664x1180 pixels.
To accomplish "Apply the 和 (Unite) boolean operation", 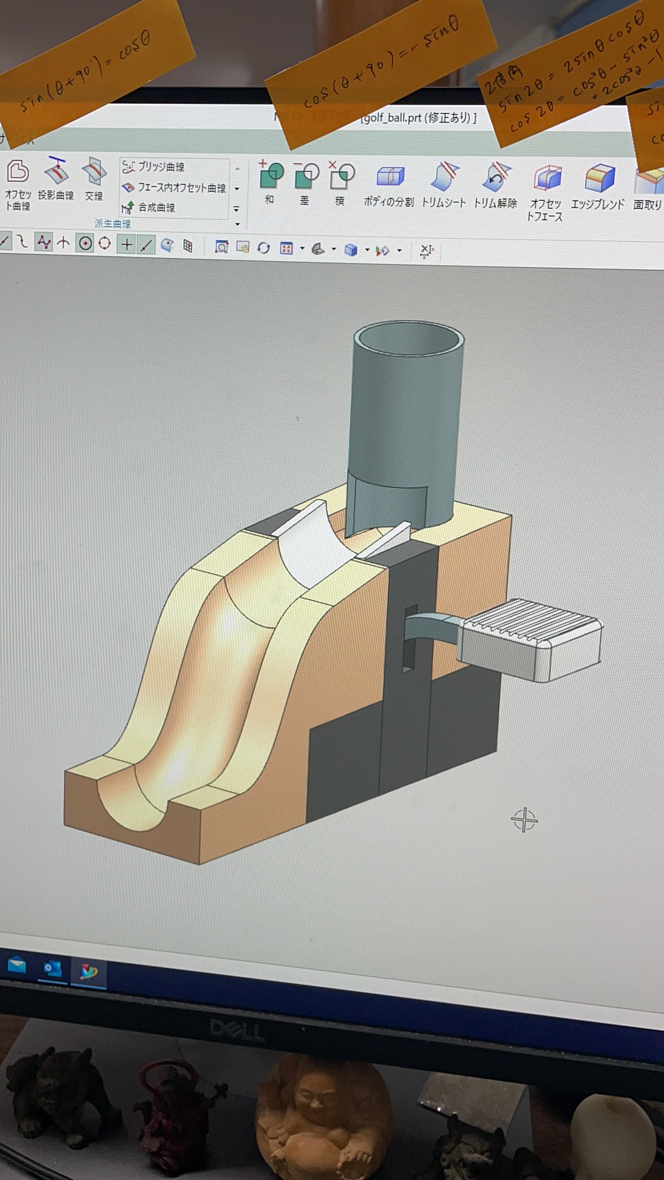I will point(270,181).
